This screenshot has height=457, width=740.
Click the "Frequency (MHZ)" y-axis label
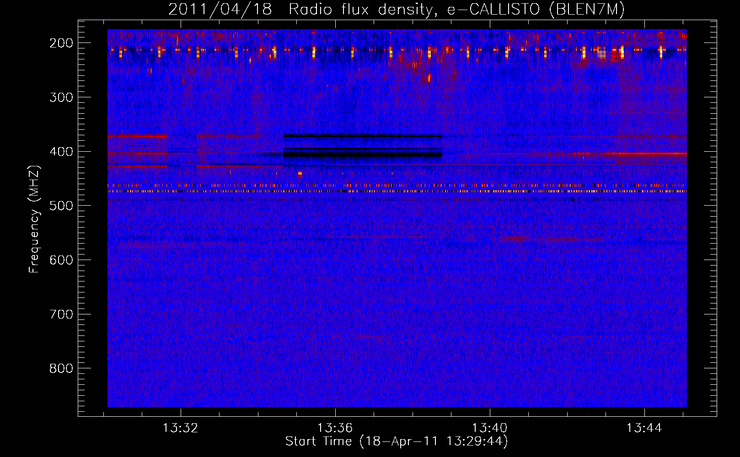tap(34, 219)
